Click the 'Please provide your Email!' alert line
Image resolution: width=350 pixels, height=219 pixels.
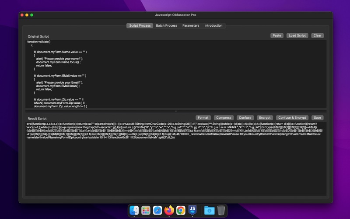pos(59,82)
